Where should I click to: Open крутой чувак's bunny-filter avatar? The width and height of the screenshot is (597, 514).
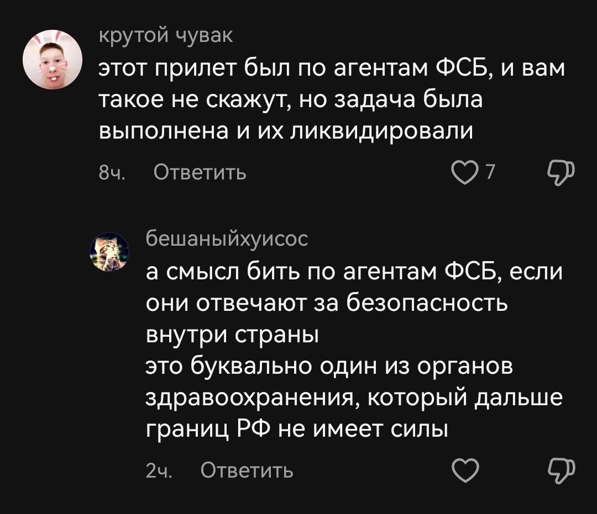pyautogui.click(x=52, y=60)
